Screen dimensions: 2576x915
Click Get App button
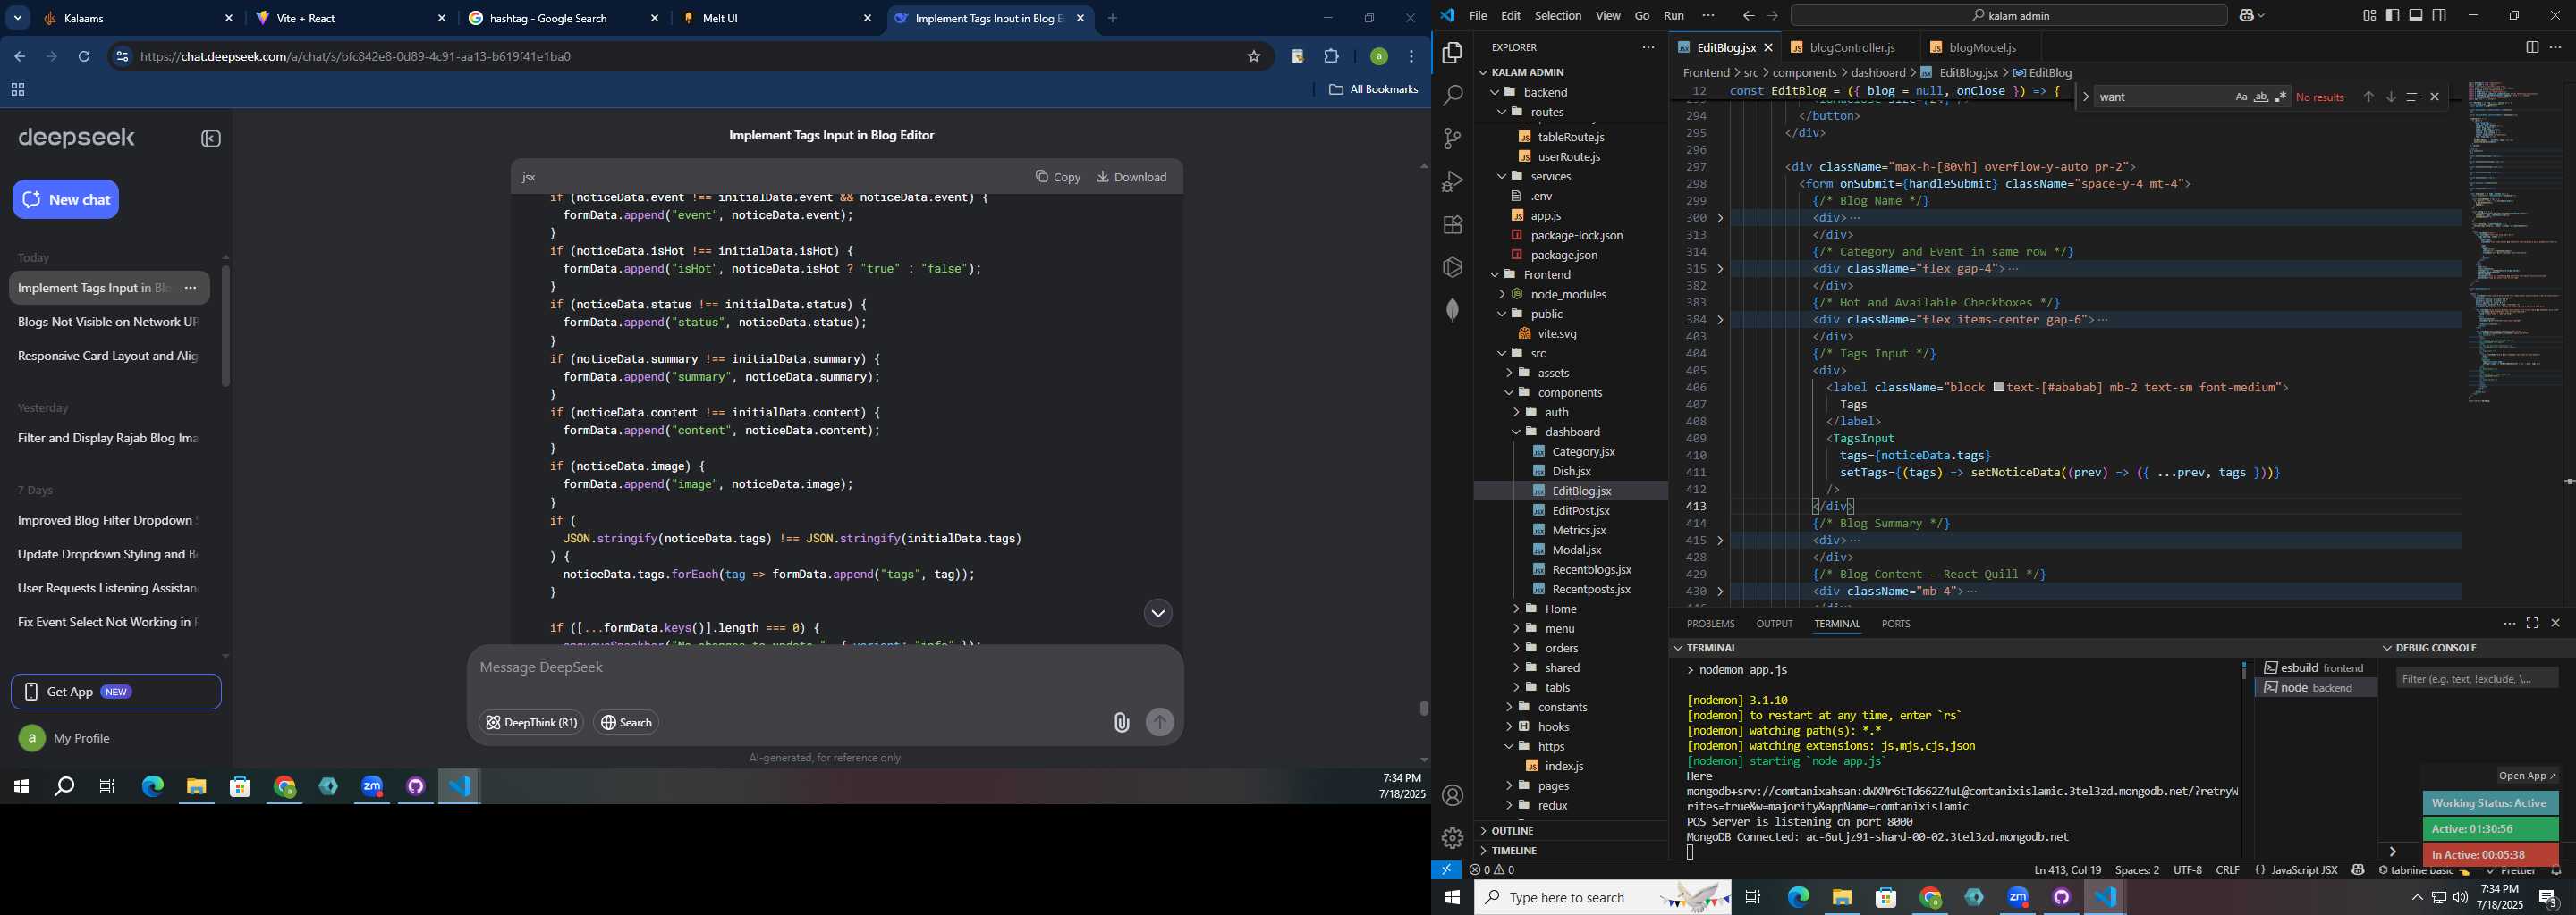(116, 692)
